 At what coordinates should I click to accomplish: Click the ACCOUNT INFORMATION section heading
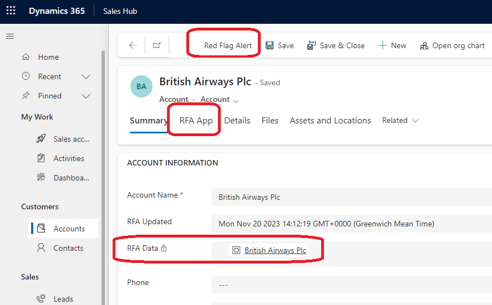coord(173,163)
